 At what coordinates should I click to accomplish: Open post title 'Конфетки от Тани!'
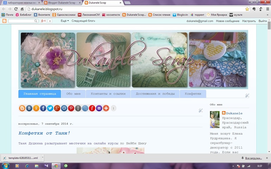click(x=44, y=133)
